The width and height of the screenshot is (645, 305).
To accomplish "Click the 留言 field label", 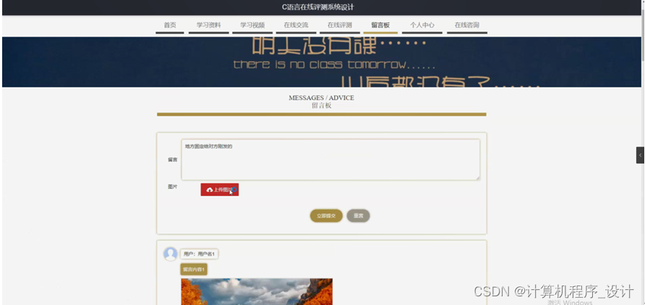I will 172,160.
